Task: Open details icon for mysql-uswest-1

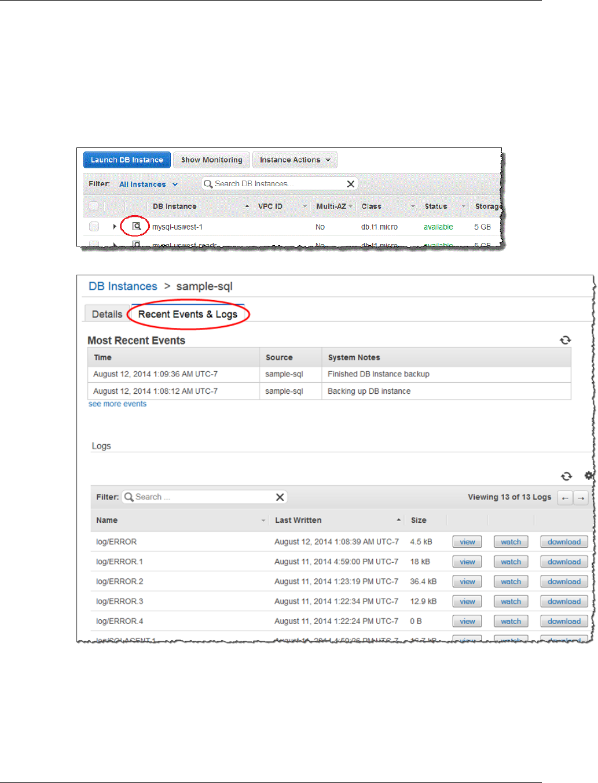Action: pos(137,226)
